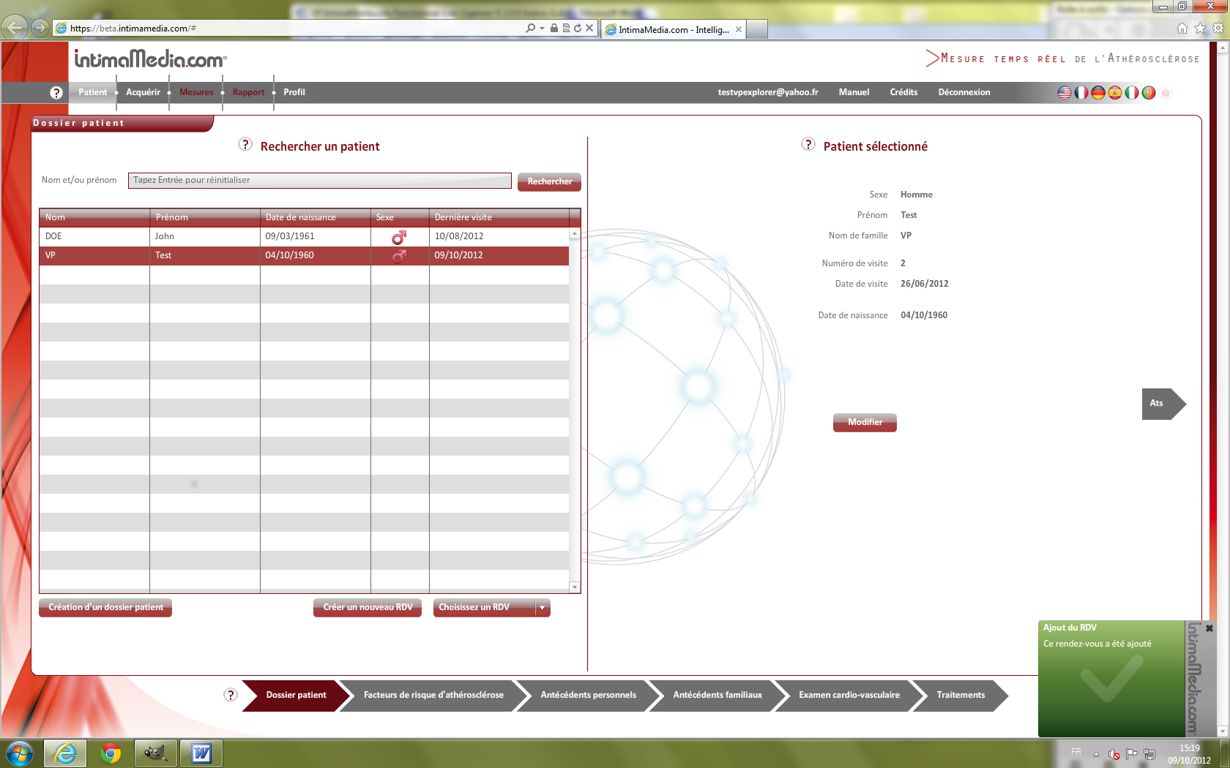
Task: Click the Ats arrow expander
Action: (1162, 404)
